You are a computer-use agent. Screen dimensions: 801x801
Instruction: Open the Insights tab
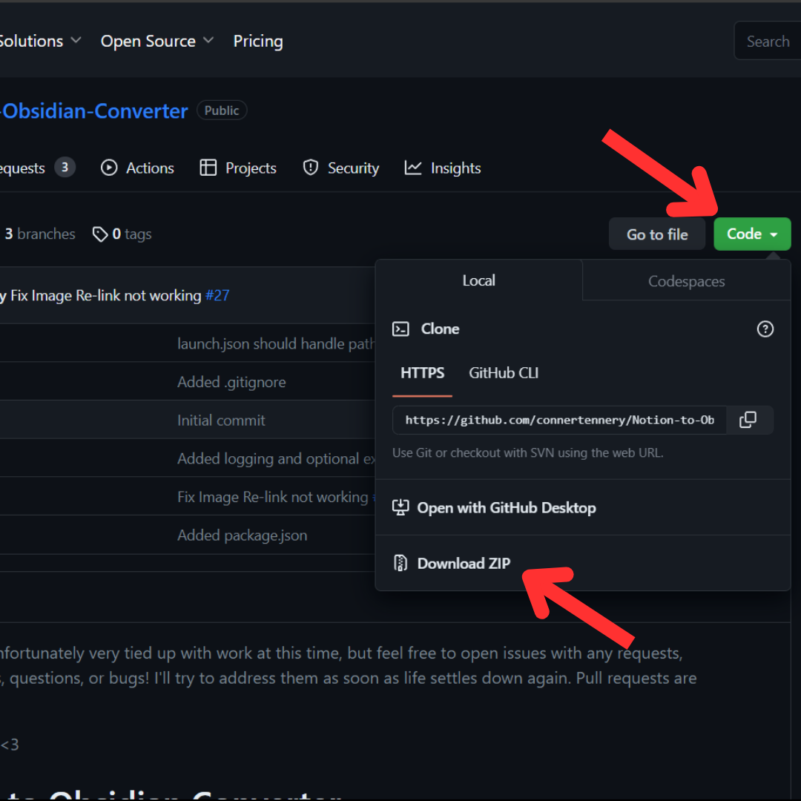442,168
